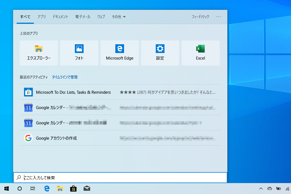Open the フィードバック link

point(201,17)
